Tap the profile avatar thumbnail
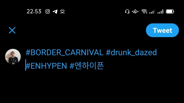This screenshot has width=184, height=103. click(13, 56)
